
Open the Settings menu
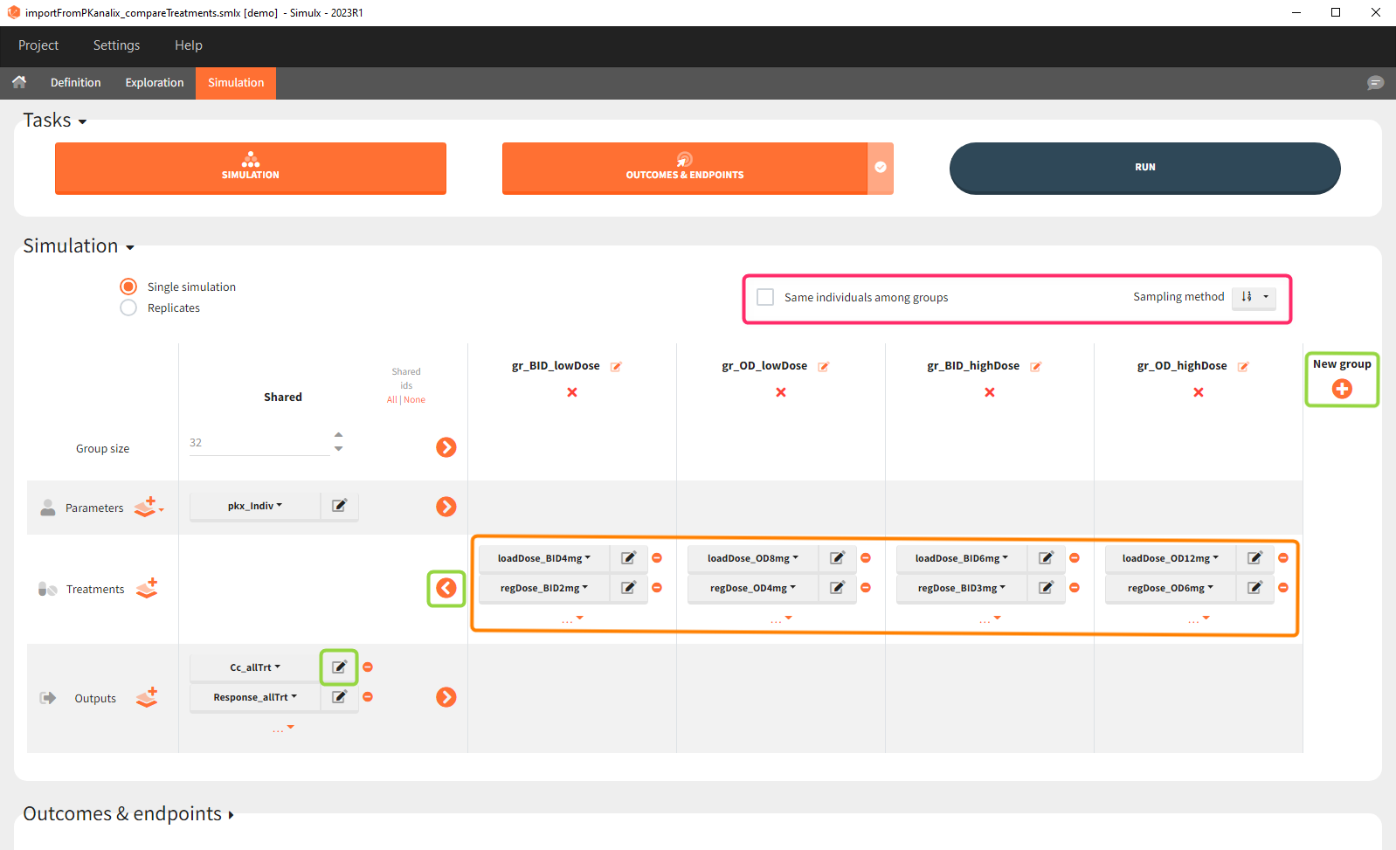pos(116,45)
